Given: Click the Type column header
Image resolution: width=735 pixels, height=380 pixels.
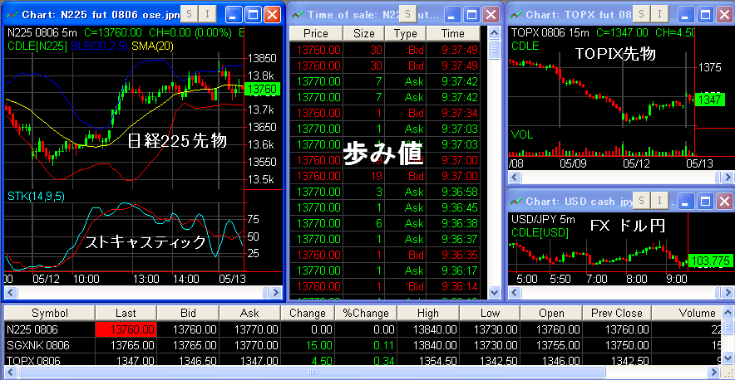Looking at the screenshot, I should (405, 34).
